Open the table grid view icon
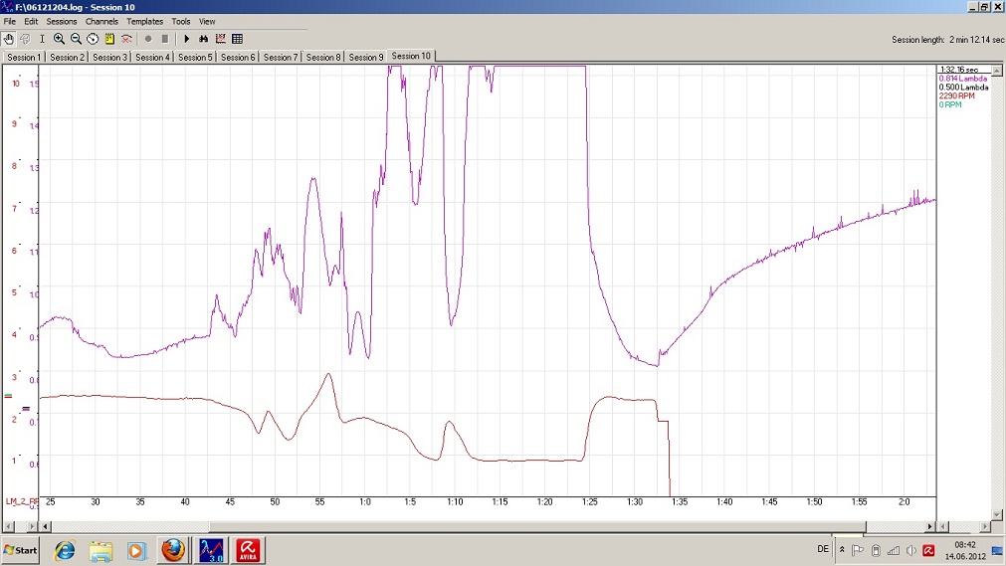 click(238, 39)
